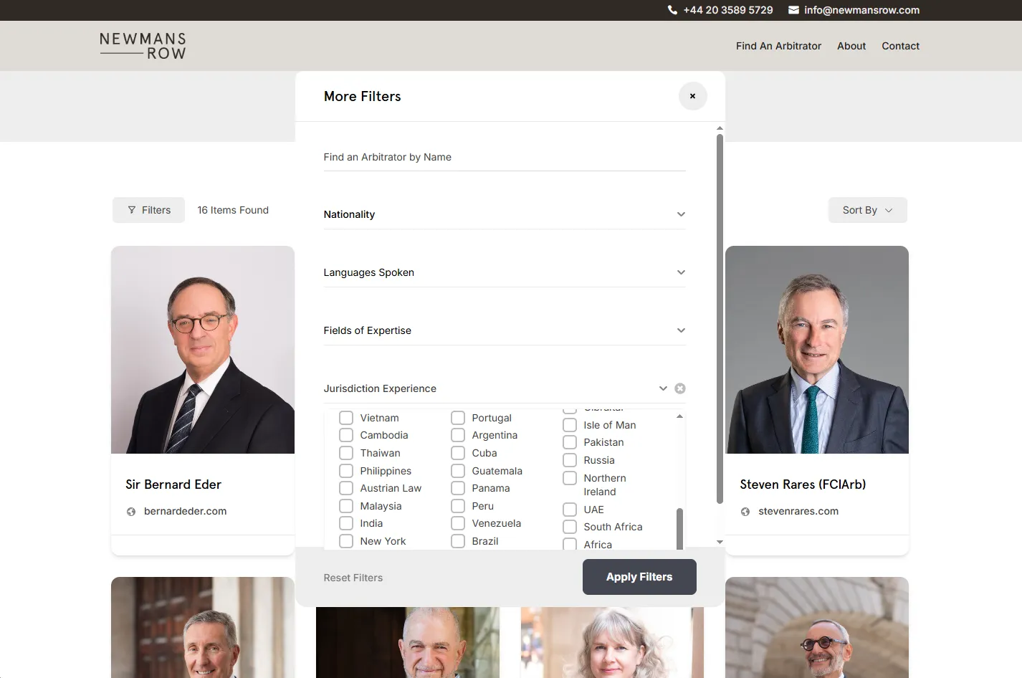The height and width of the screenshot is (678, 1022).
Task: Open the Find An Arbitrator menu item
Action: (778, 46)
